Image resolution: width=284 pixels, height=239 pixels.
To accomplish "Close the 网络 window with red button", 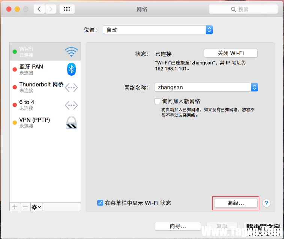I will coord(9,9).
